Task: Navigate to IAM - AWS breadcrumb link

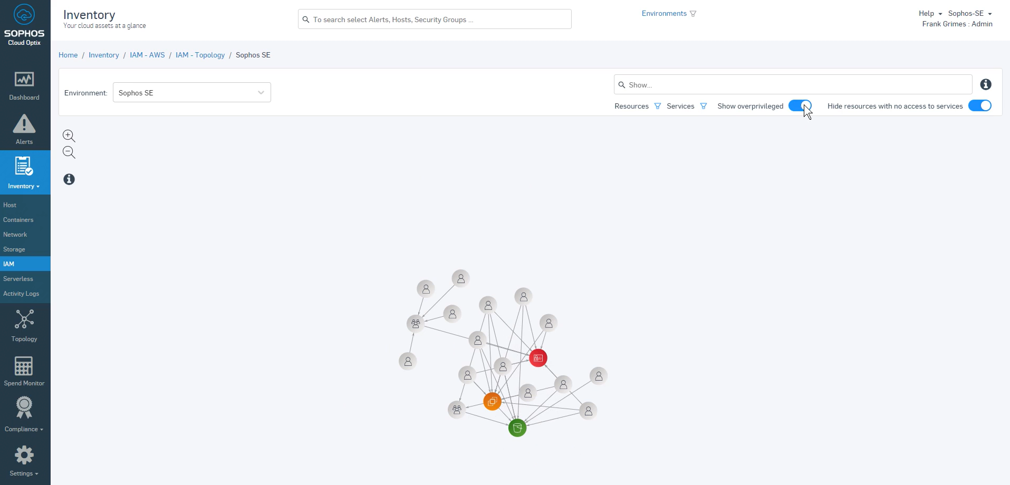Action: (147, 55)
